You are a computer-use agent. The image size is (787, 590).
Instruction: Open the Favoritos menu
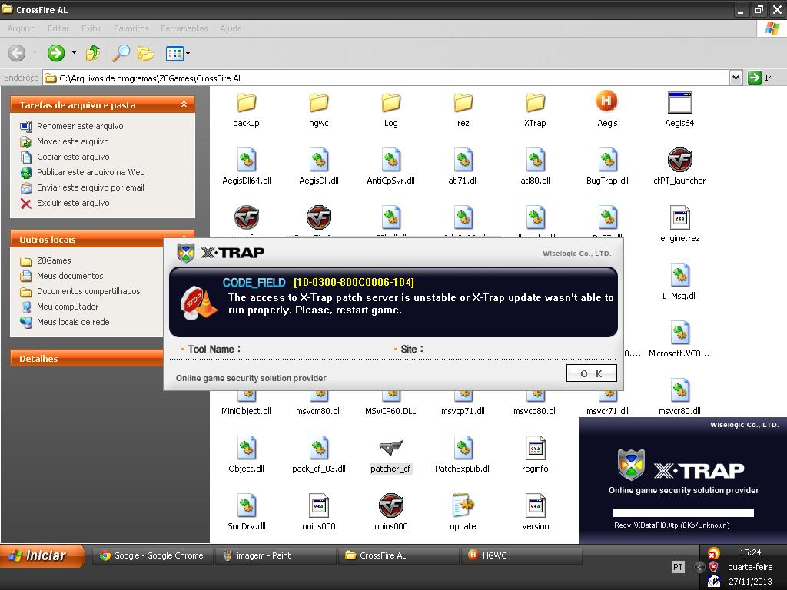coord(131,28)
